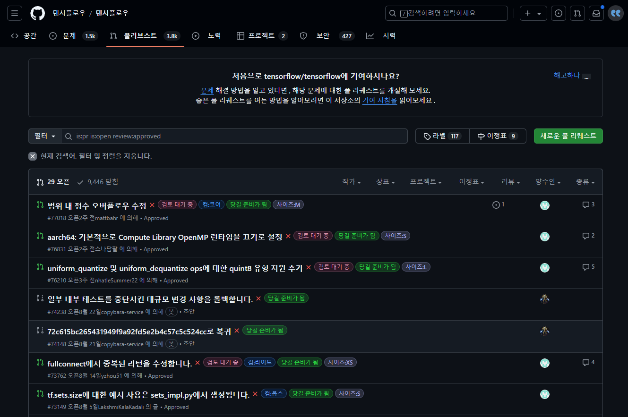Open the 3 comments on PR #77018
Image resolution: width=628 pixels, height=417 pixels.
[588, 204]
